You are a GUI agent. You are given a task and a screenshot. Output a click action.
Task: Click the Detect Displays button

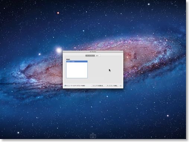pyautogui.click(x=112, y=86)
